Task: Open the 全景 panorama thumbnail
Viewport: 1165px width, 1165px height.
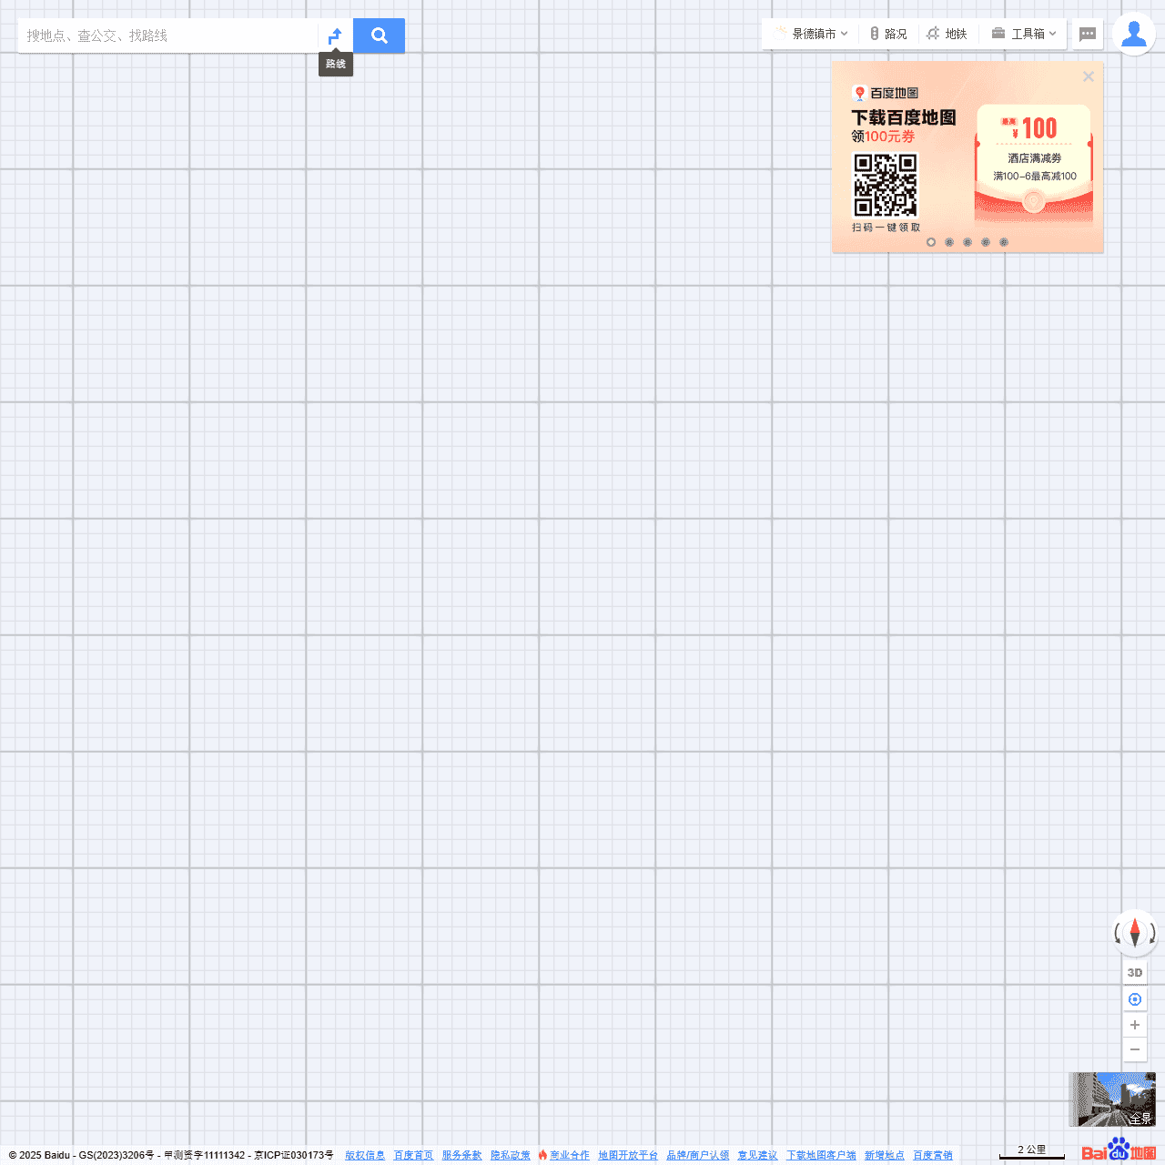Action: click(x=1111, y=1099)
